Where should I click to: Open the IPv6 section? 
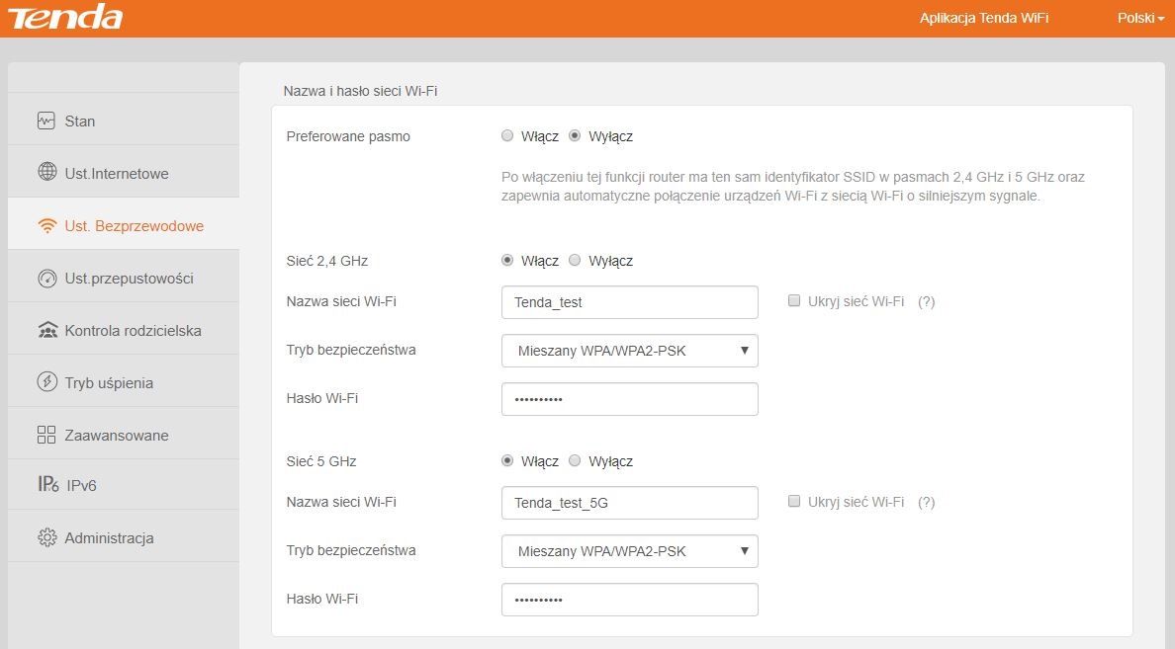click(124, 485)
